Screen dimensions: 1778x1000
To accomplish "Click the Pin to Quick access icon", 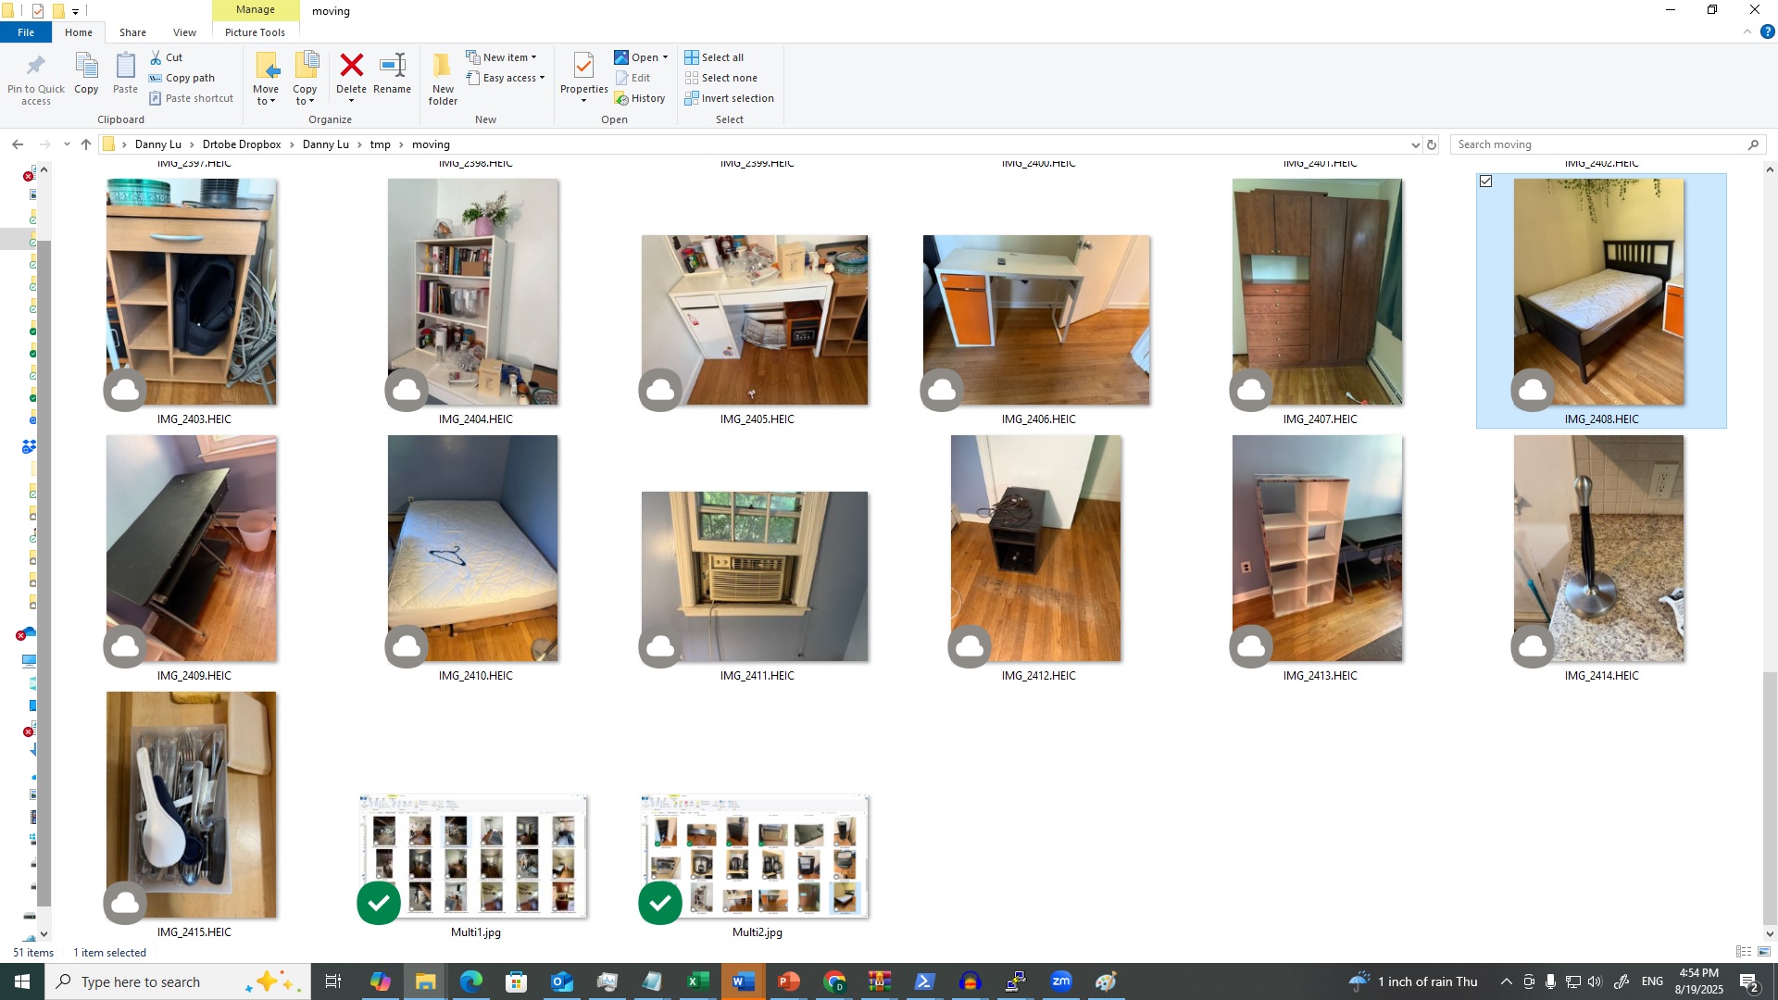I will 35,67.
